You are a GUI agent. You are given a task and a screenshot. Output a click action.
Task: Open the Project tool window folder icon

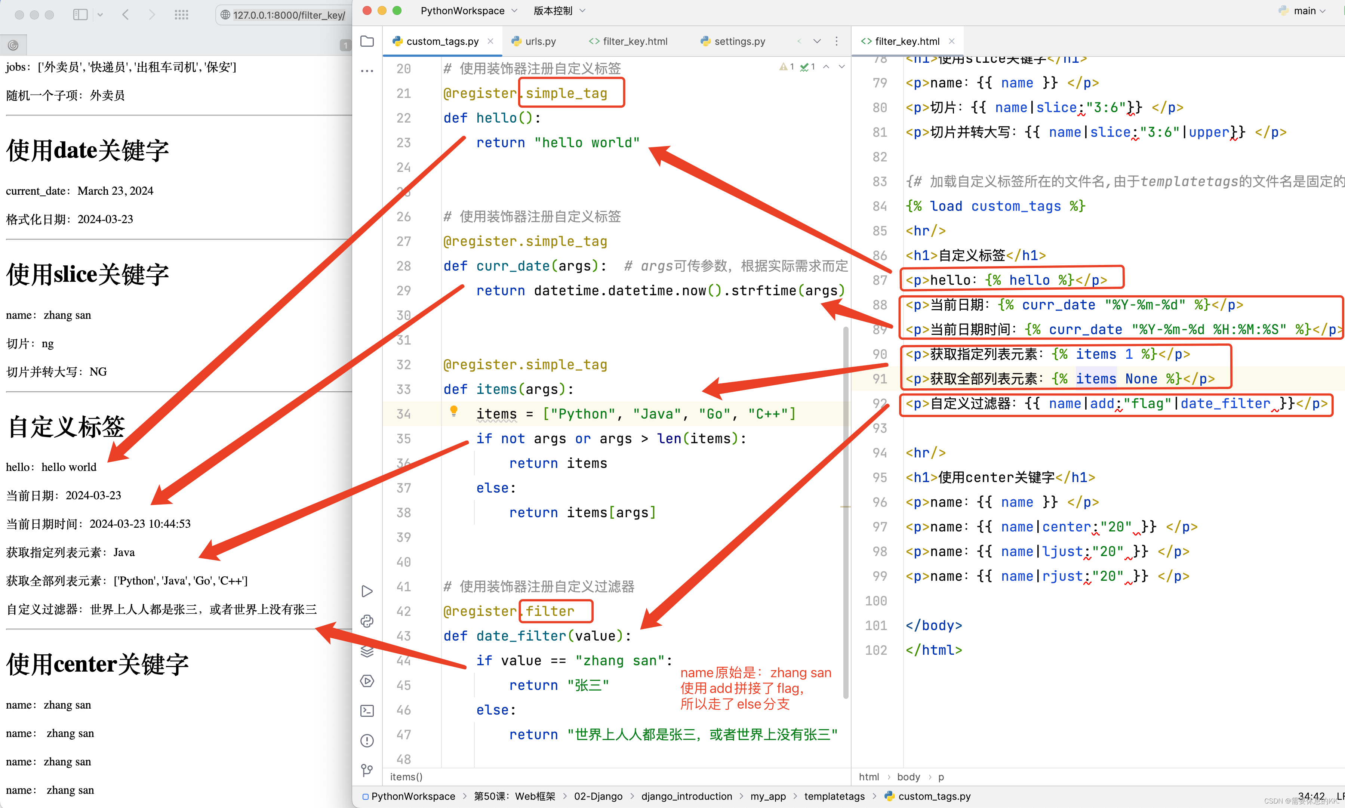click(367, 41)
